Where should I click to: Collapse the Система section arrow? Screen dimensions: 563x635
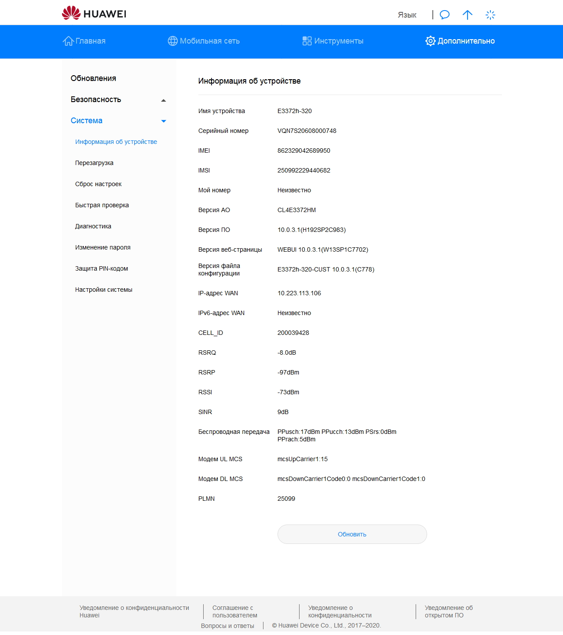click(164, 121)
